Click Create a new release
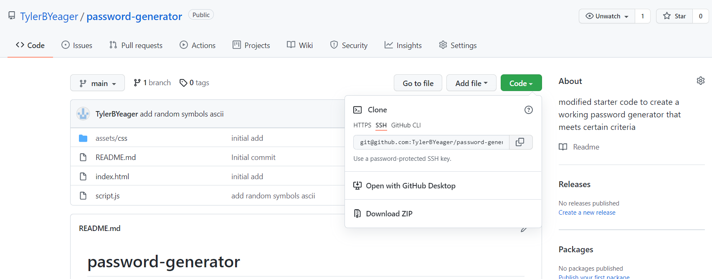This screenshot has width=712, height=279. [x=587, y=213]
